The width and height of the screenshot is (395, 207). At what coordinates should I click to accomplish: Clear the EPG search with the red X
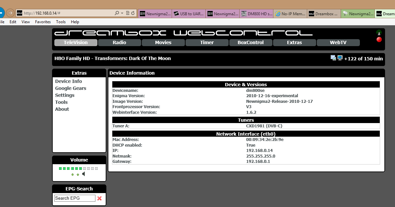coord(99,198)
